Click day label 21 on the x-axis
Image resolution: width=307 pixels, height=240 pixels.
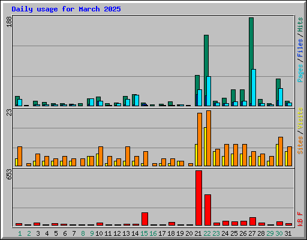pos(198,233)
